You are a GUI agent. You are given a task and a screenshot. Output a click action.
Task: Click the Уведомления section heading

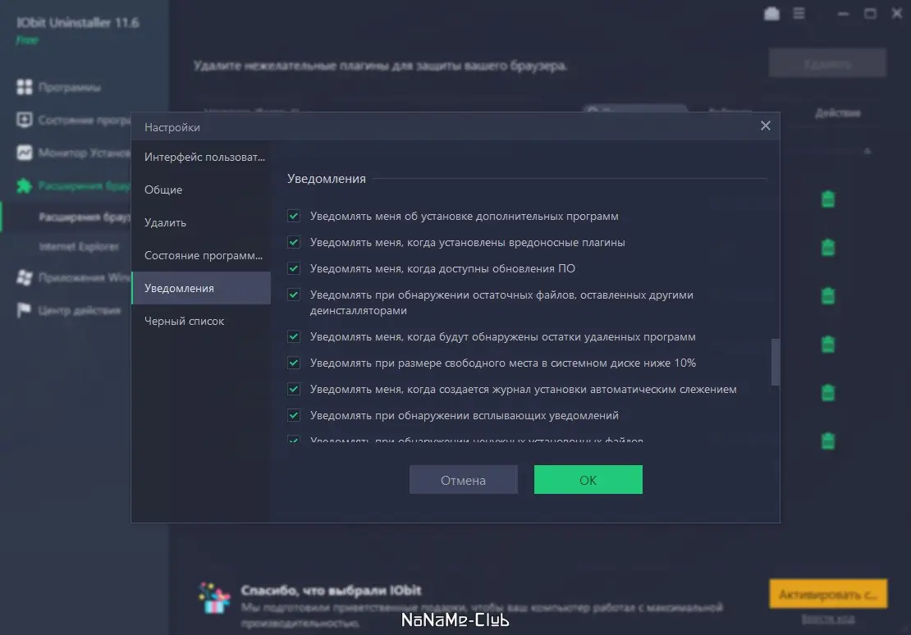[x=327, y=179]
